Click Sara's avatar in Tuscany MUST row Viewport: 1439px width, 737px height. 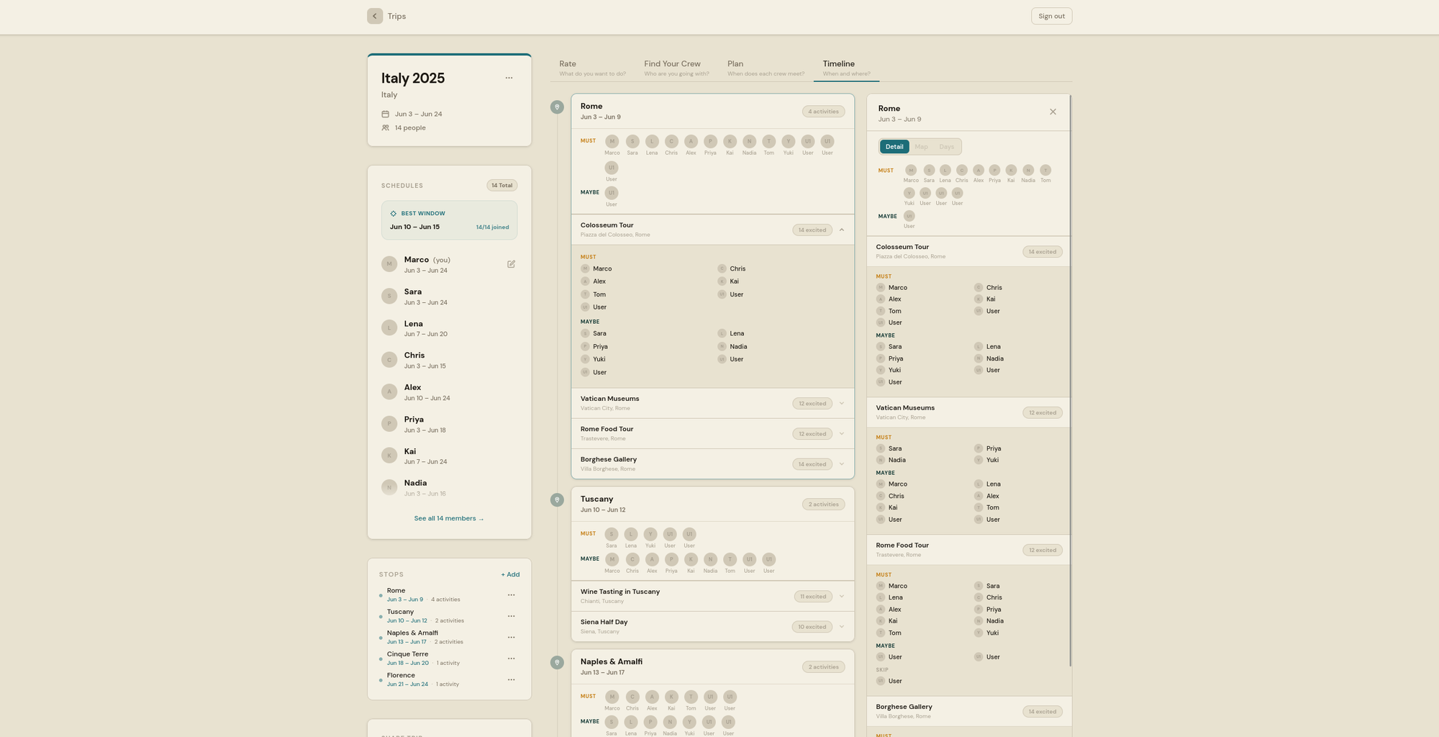(x=612, y=534)
